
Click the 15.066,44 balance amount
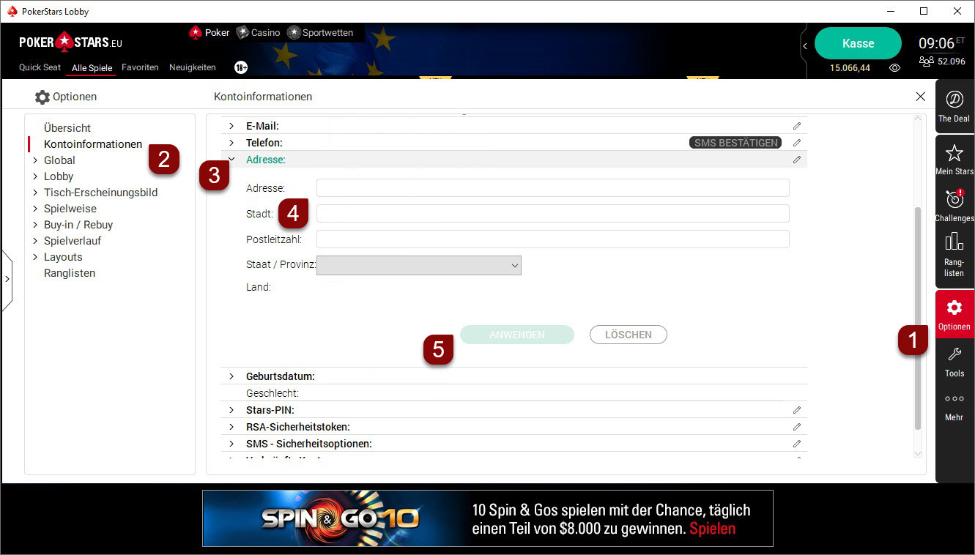point(850,67)
